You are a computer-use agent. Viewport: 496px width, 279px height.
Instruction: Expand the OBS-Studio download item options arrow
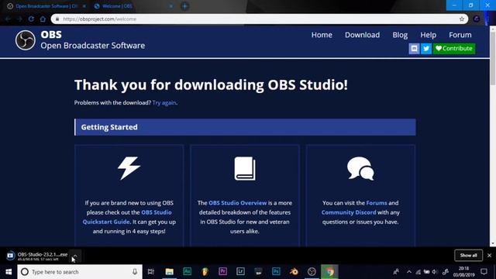point(75,256)
